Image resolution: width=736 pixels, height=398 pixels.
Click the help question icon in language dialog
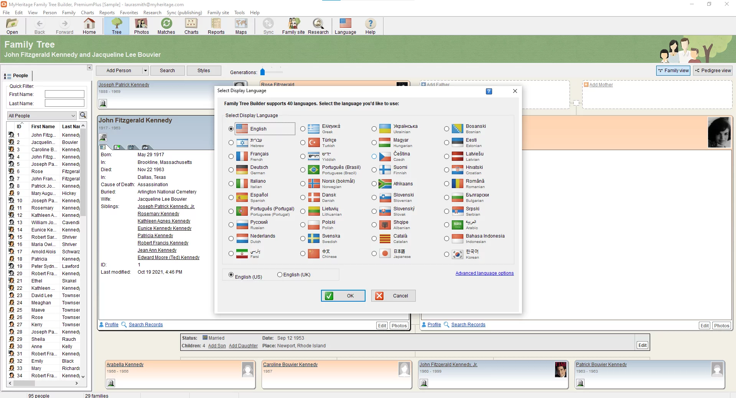[x=489, y=91]
